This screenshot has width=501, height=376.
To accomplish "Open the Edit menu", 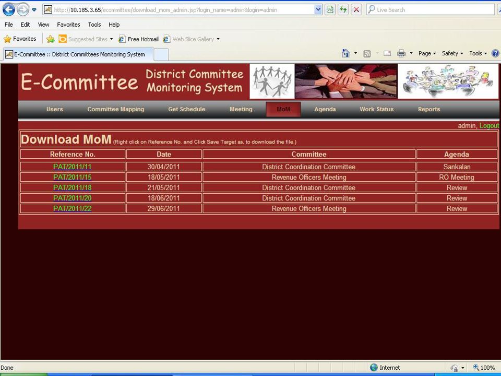I will click(25, 25).
